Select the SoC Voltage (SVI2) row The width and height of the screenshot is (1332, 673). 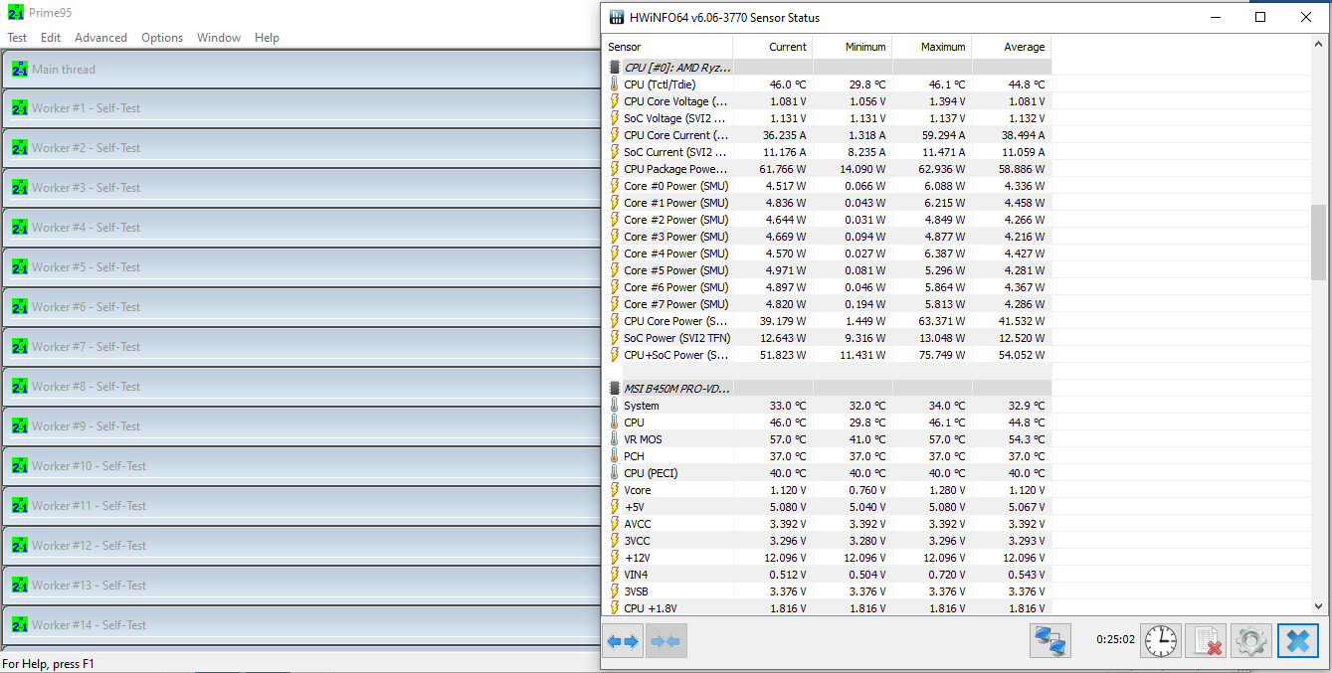pos(827,118)
